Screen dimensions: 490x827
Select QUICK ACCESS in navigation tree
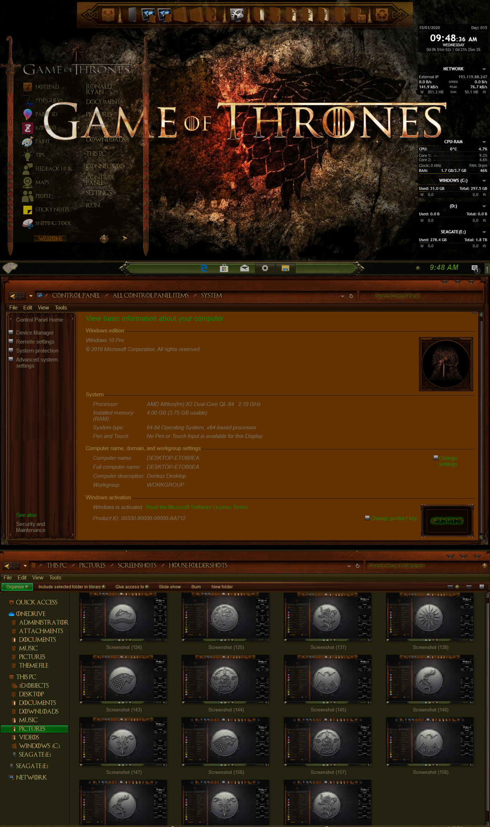click(x=37, y=602)
